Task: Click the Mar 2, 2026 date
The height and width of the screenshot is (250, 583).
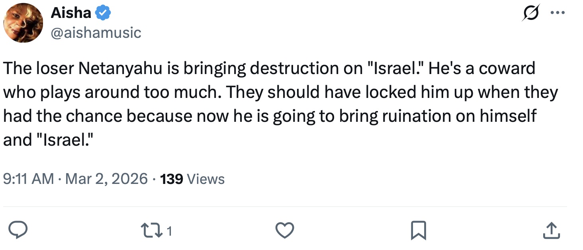Action: pos(106,179)
